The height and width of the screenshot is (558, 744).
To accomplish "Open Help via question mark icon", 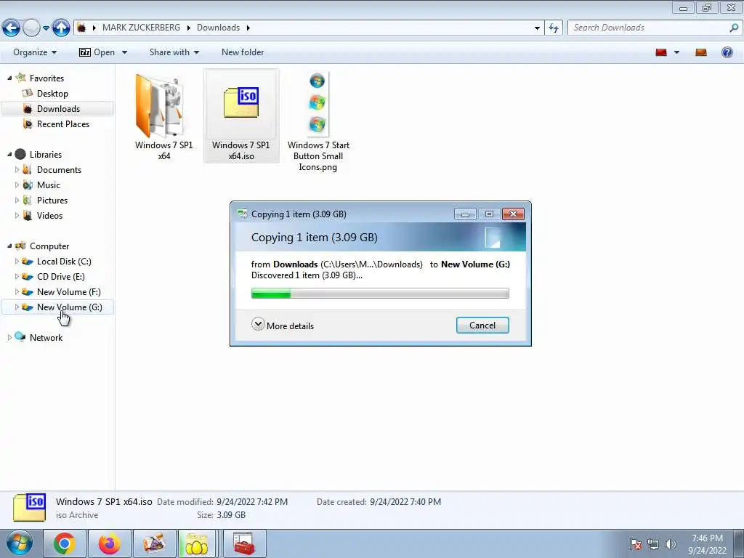I will (727, 52).
